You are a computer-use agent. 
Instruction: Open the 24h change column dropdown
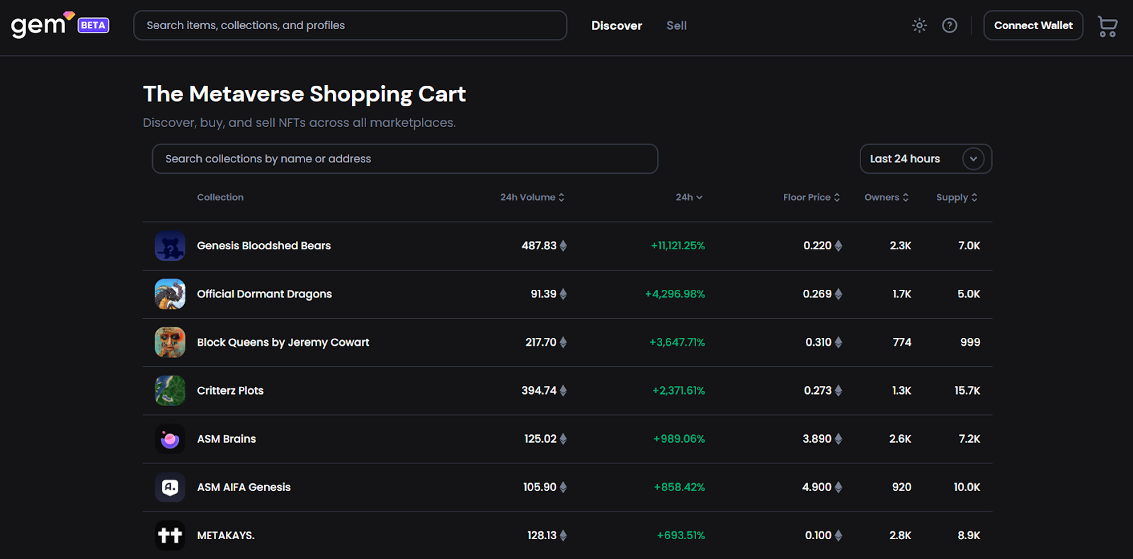coord(689,198)
